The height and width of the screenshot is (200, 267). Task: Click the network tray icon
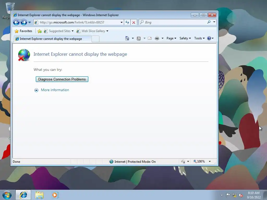tap(234, 195)
